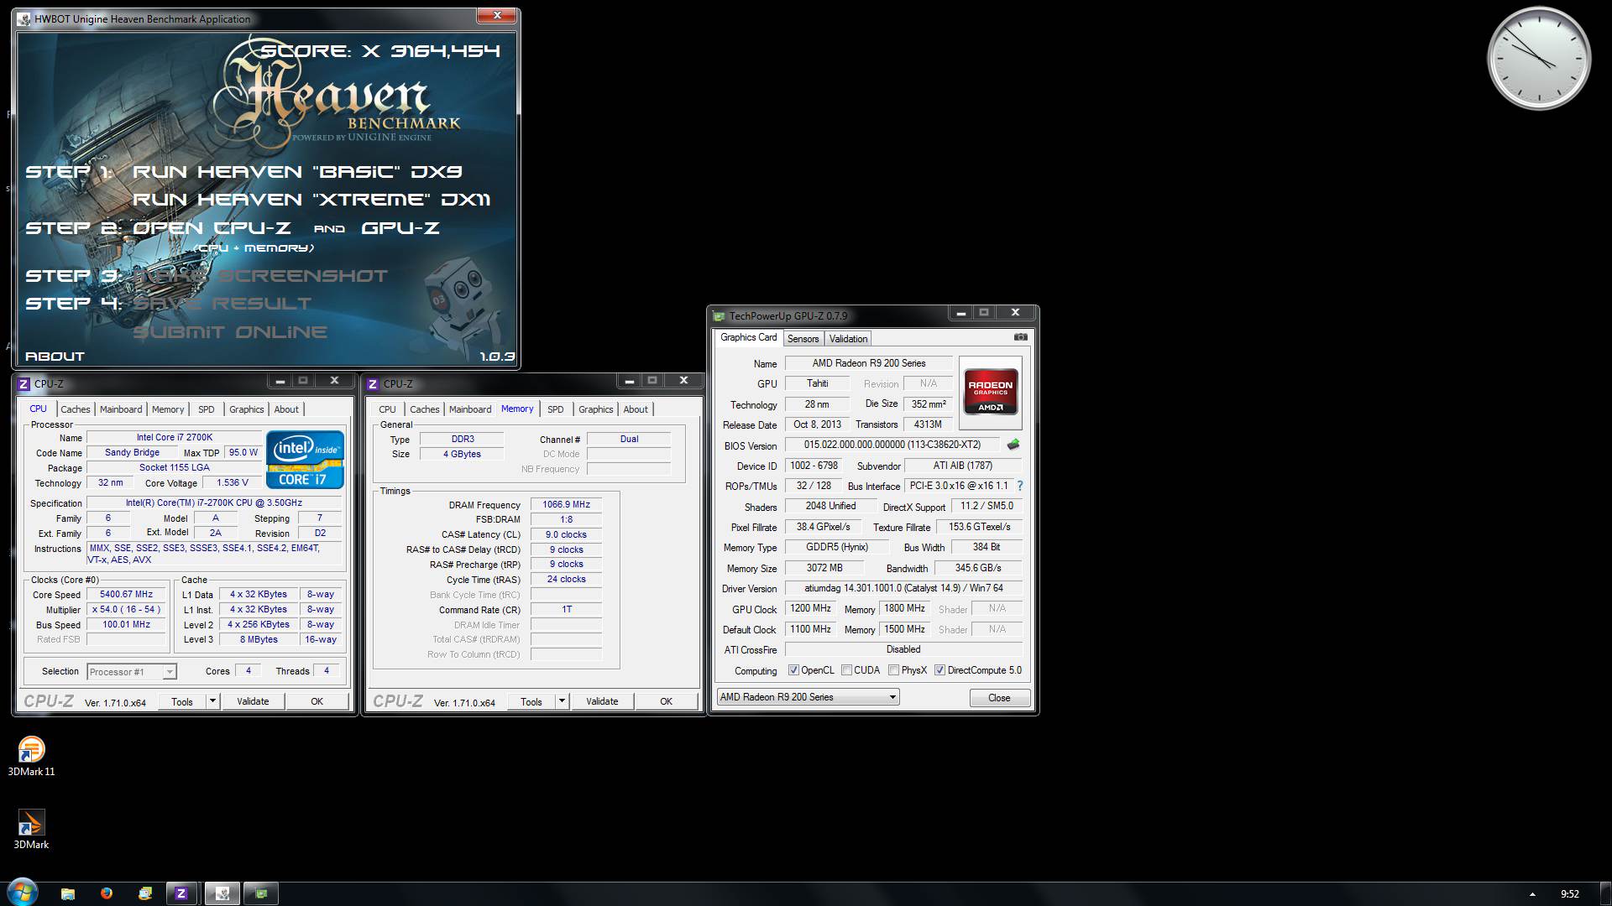This screenshot has height=906, width=1612.
Task: Click the taskbar clock showing 9:52
Action: (1570, 894)
